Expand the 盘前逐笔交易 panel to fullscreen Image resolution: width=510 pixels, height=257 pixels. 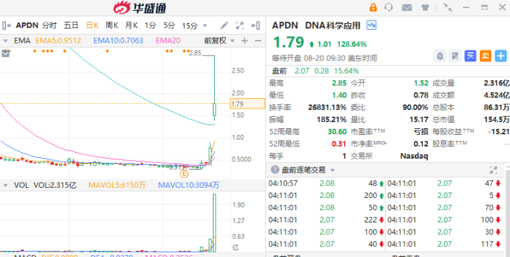tap(494, 170)
